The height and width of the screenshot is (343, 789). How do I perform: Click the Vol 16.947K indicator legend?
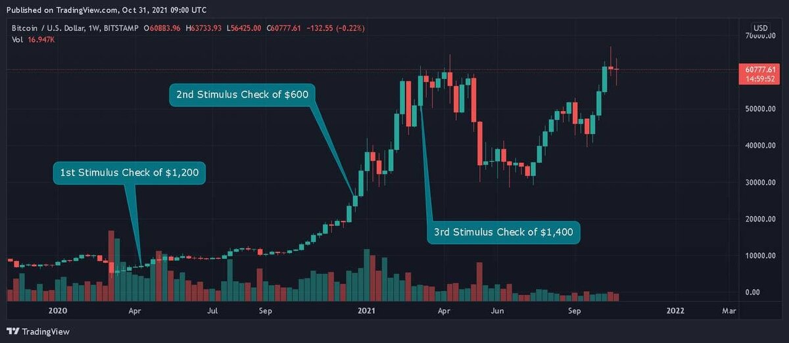coord(33,39)
